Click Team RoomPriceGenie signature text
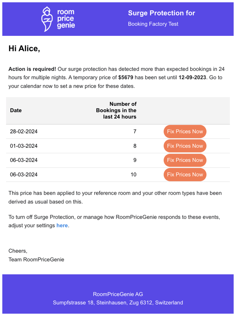The width and height of the screenshot is (240, 318). click(x=36, y=260)
